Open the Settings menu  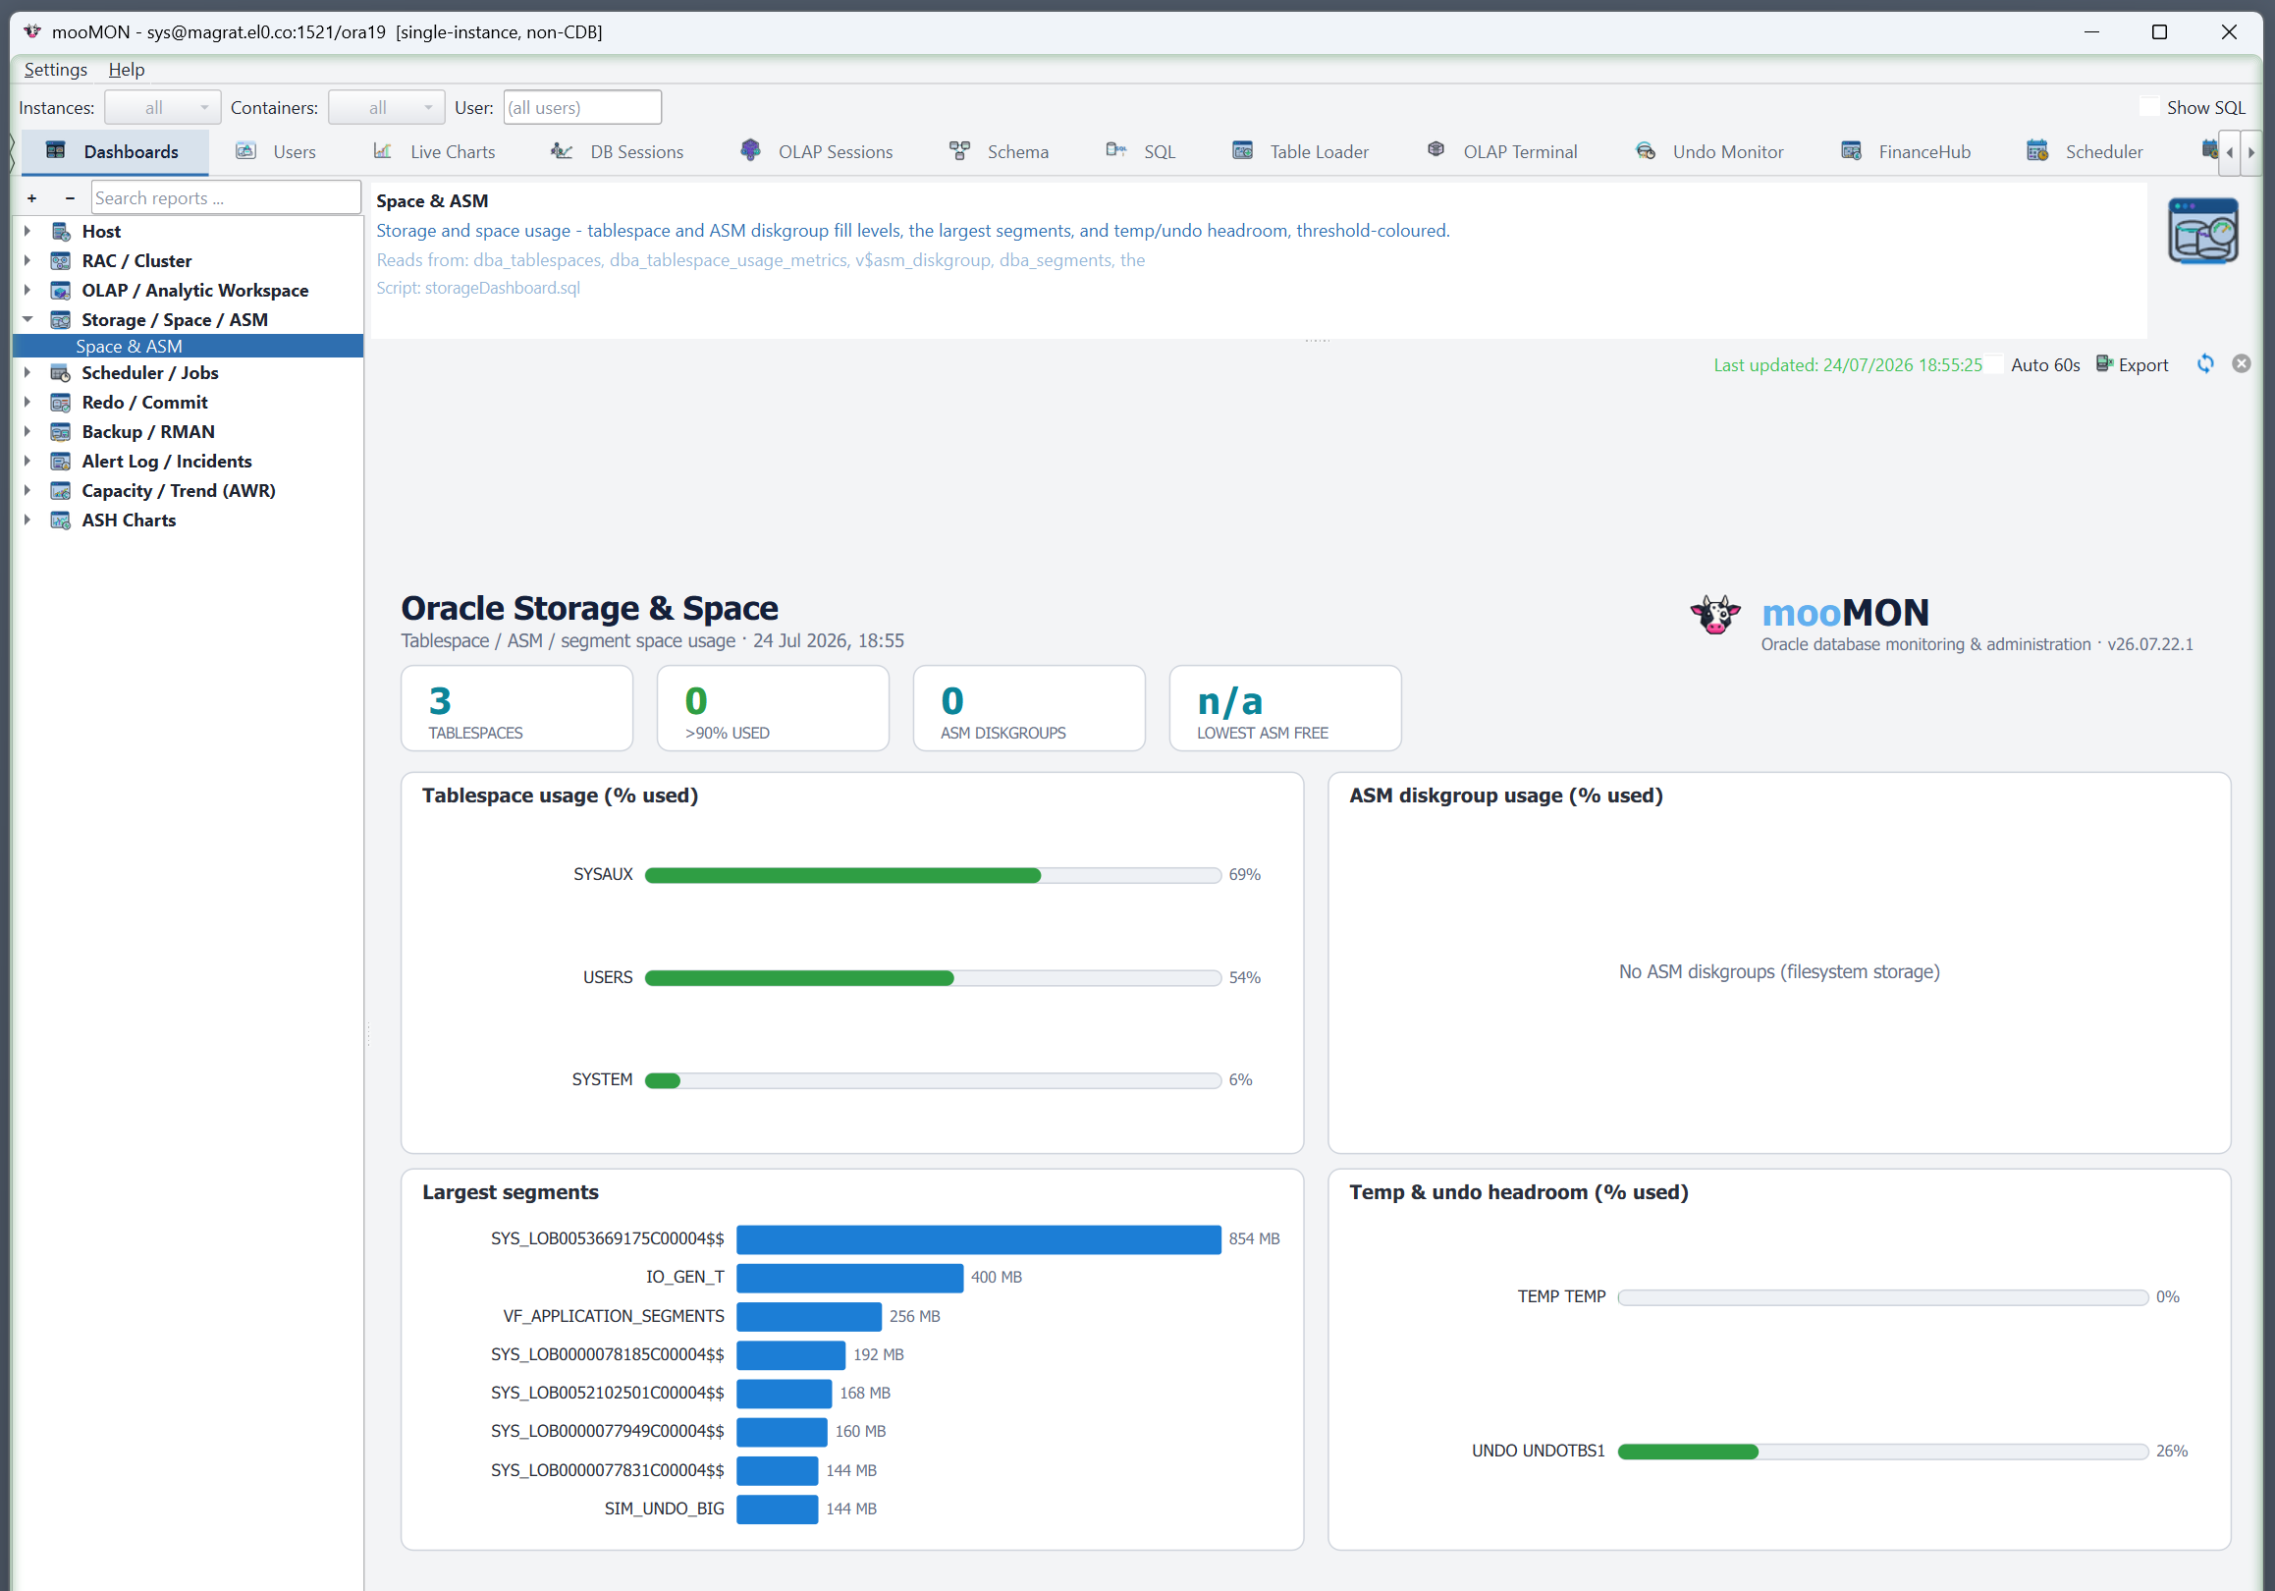pyautogui.click(x=56, y=70)
